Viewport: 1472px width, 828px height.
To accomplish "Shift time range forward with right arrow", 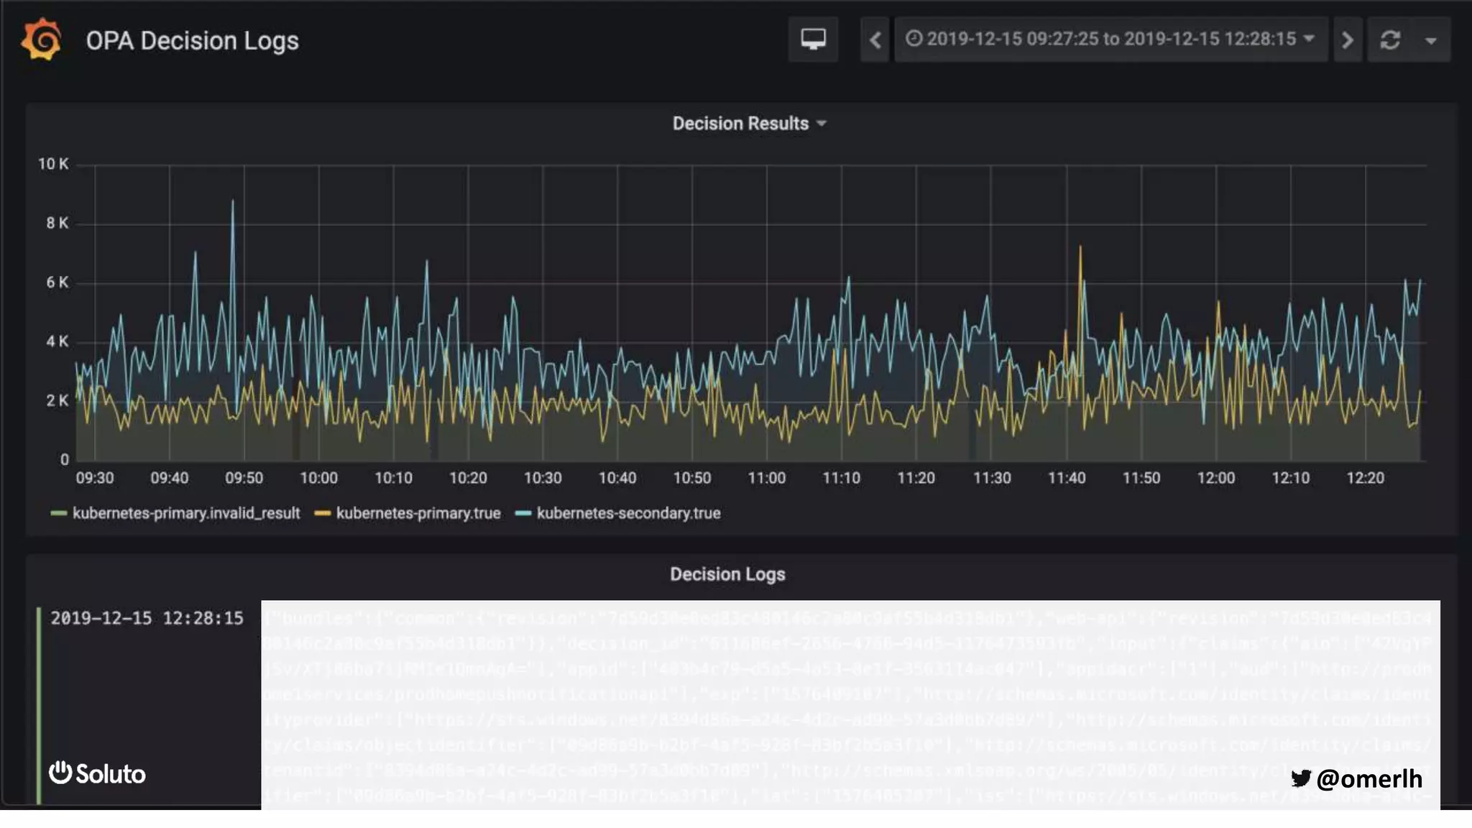I will [x=1348, y=40].
